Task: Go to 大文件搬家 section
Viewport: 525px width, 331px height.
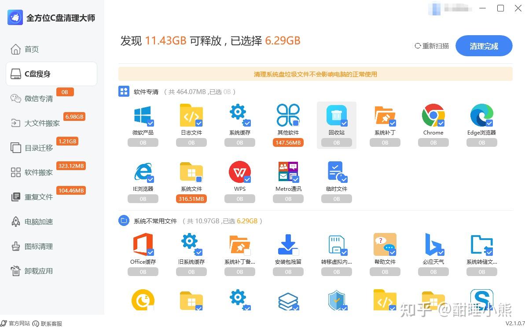Action: tap(35, 123)
